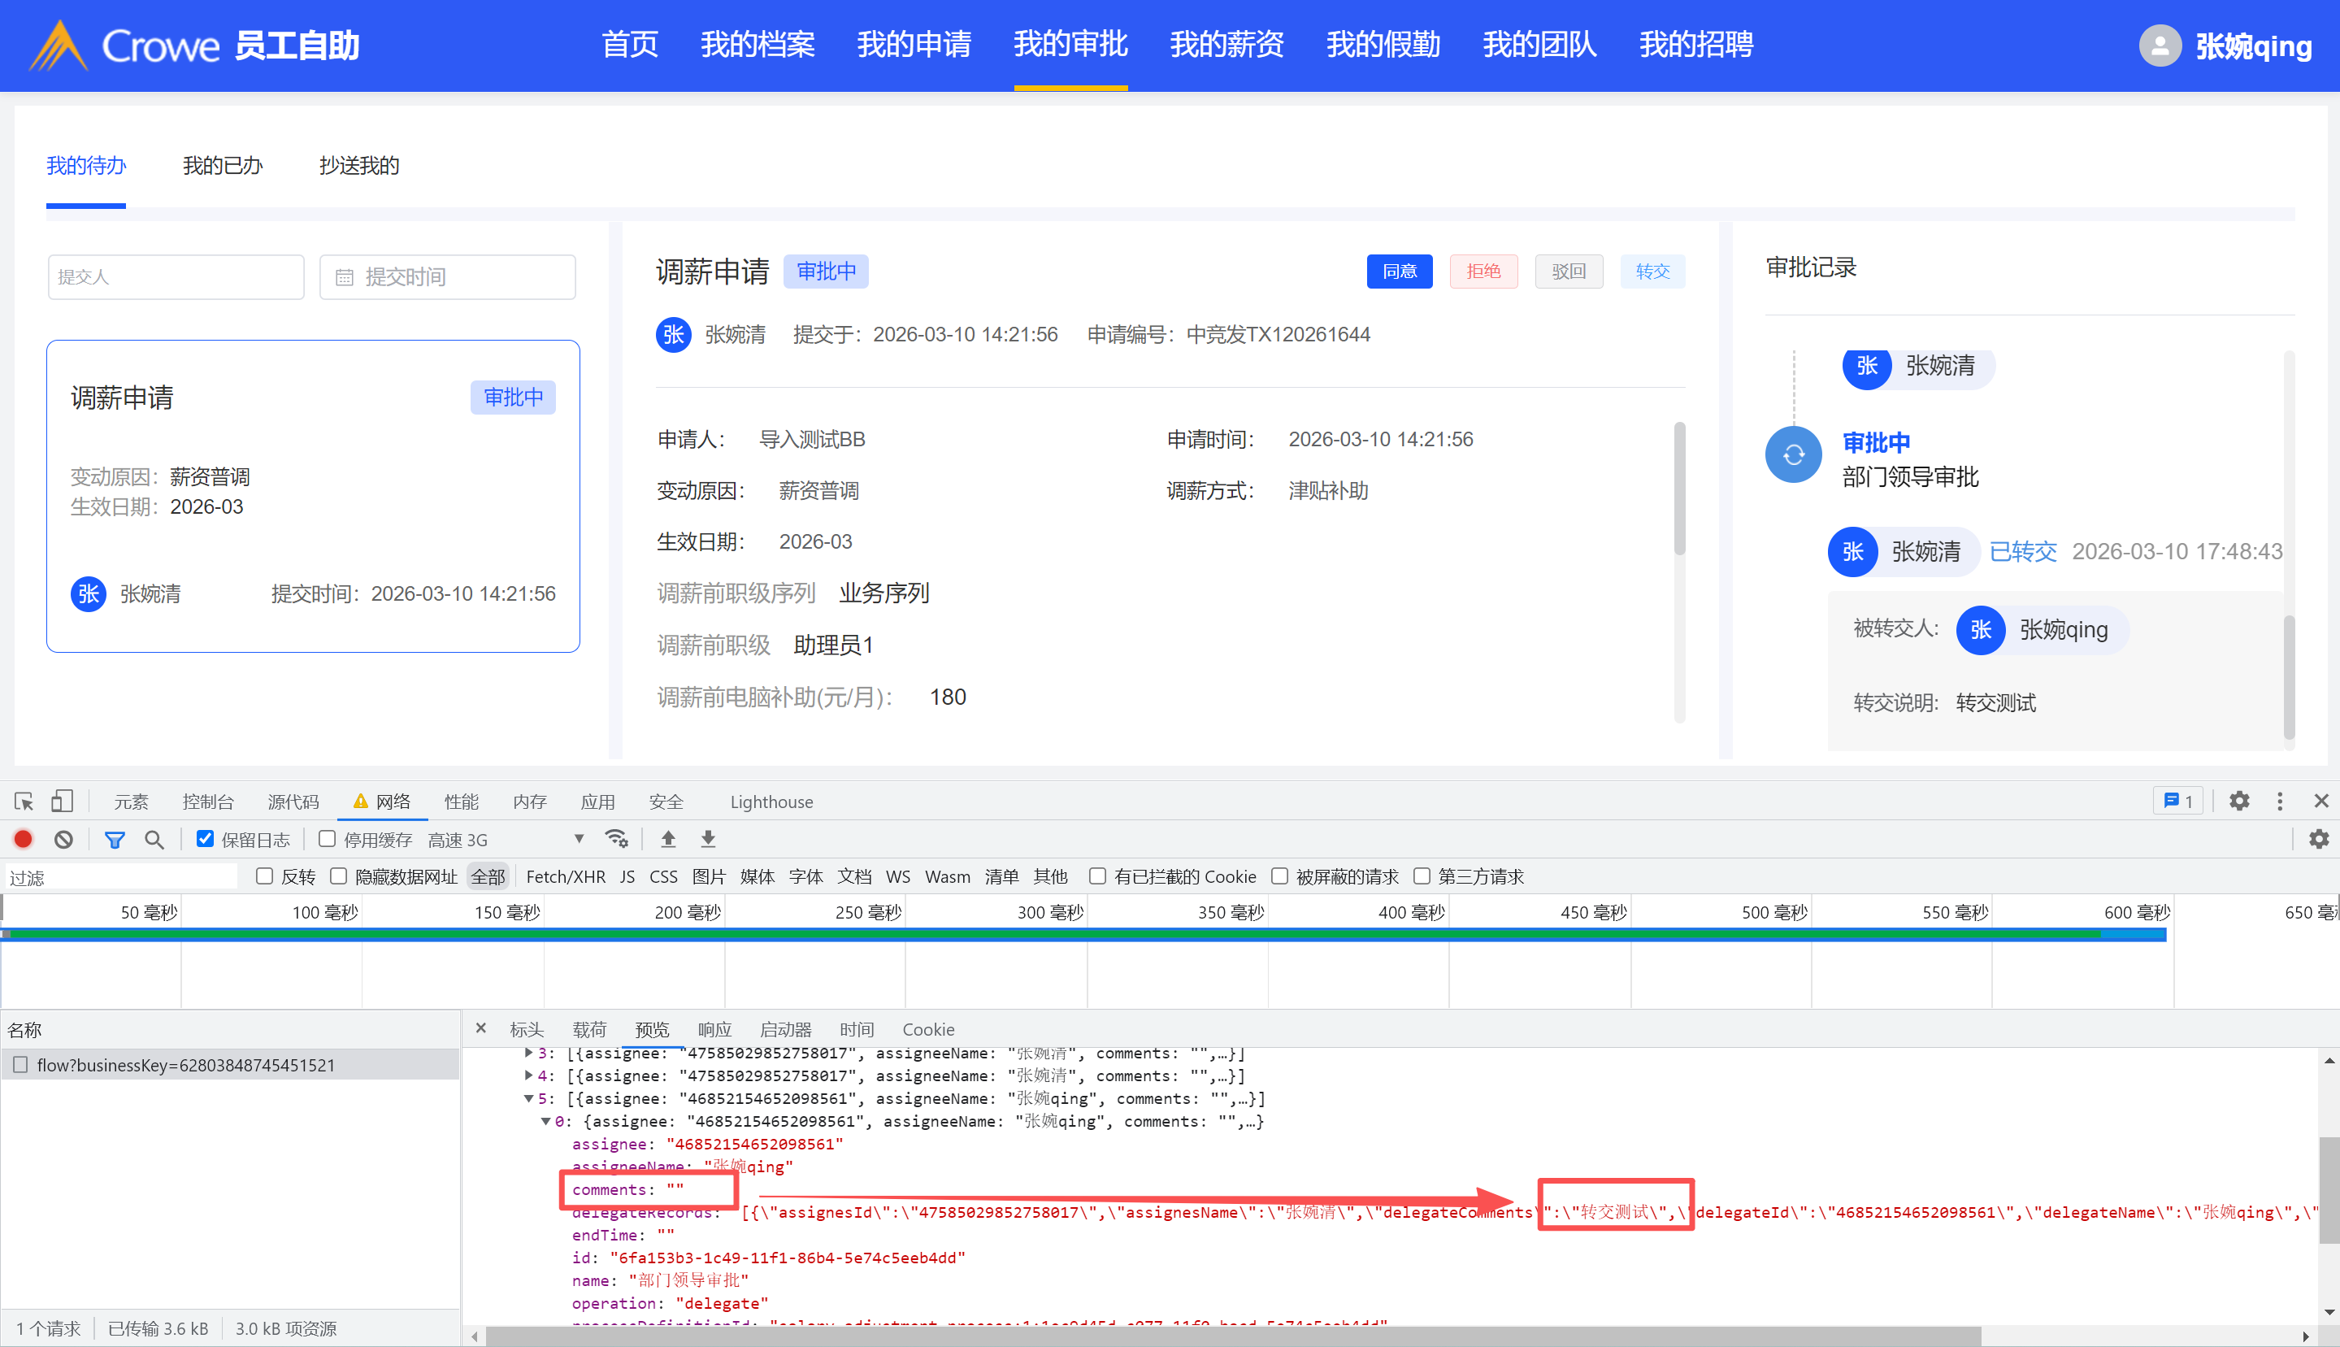Click the inspect element picker icon

point(24,802)
